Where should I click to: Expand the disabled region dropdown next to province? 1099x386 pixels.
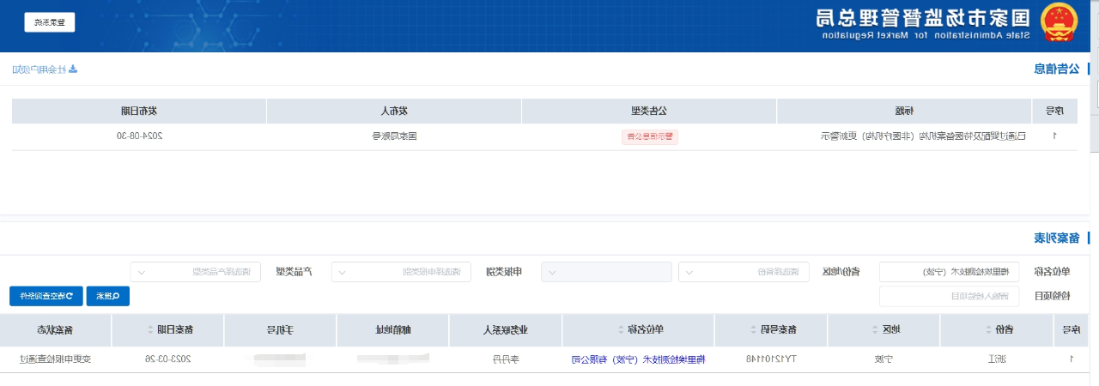(x=606, y=272)
